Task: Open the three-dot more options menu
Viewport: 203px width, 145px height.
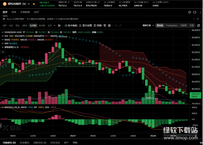Action: tap(200, 12)
